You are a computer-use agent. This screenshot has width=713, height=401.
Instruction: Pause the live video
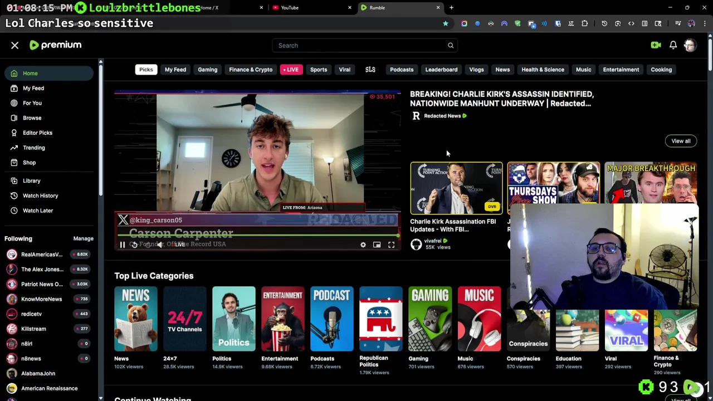click(123, 244)
